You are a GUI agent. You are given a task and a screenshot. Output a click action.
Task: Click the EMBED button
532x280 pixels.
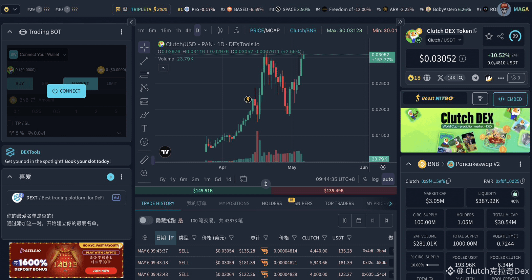click(510, 99)
